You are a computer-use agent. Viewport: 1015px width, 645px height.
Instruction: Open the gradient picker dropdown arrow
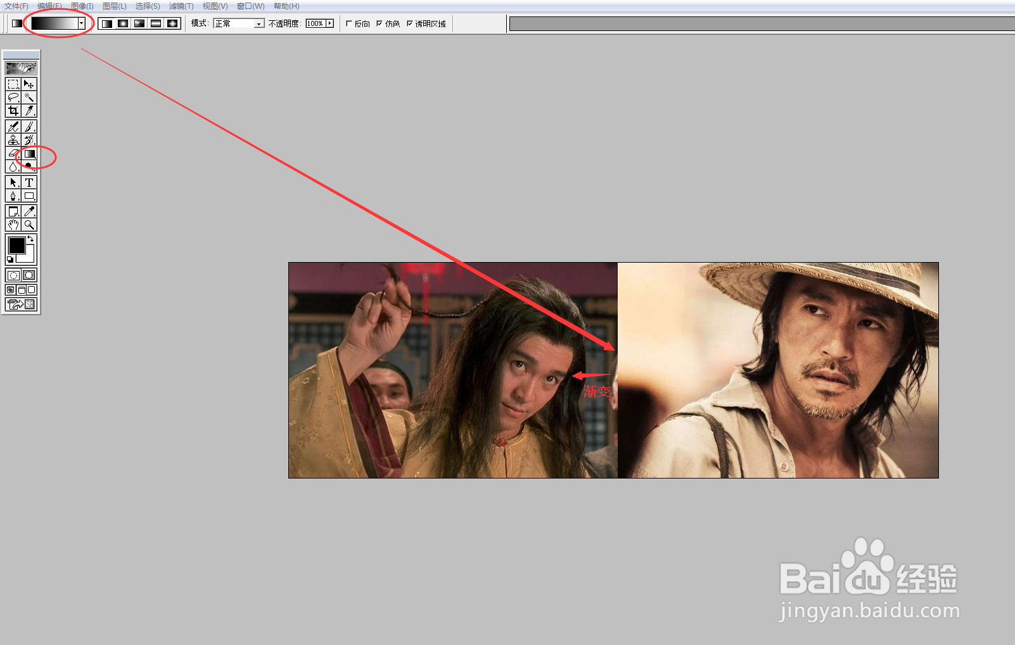82,23
